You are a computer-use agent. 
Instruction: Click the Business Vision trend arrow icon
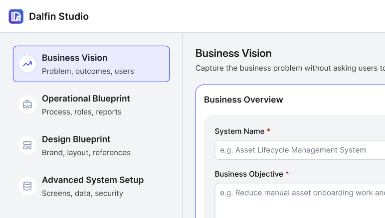point(27,64)
